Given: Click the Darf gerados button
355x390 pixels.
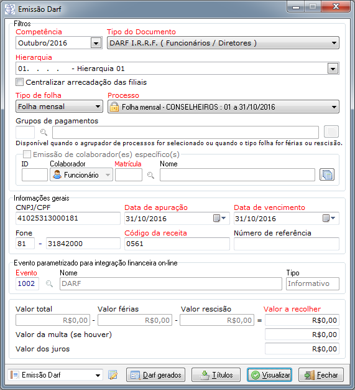Looking at the screenshot, I should tap(155, 375).
